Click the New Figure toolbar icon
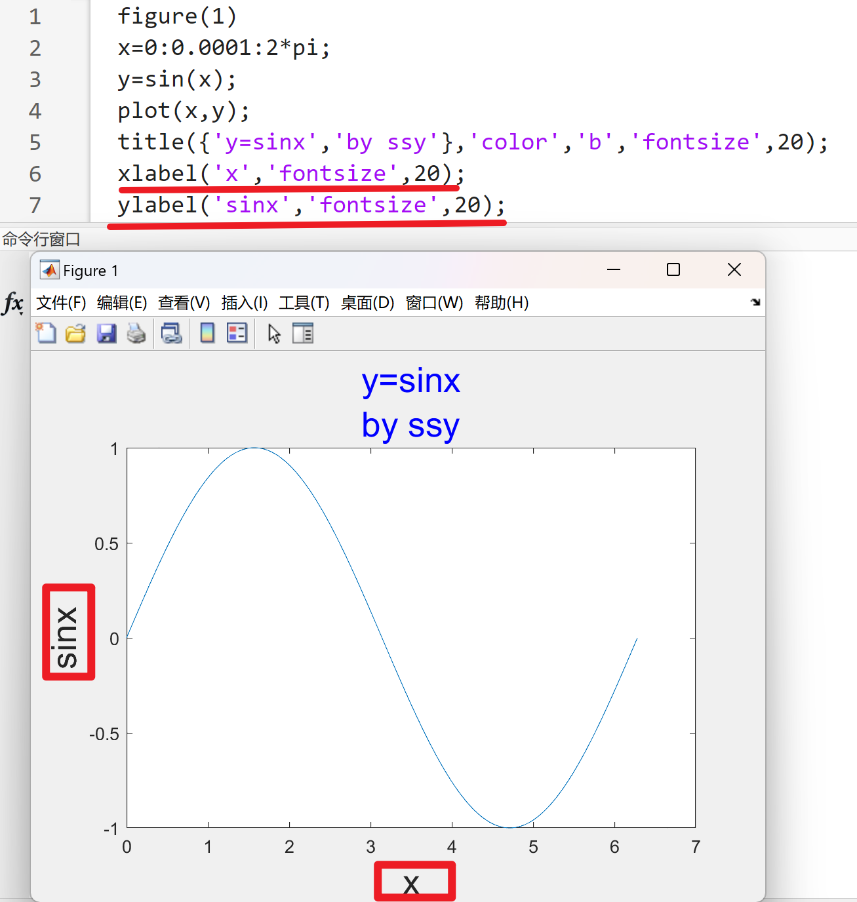Viewport: 857px width, 902px height. click(x=46, y=334)
